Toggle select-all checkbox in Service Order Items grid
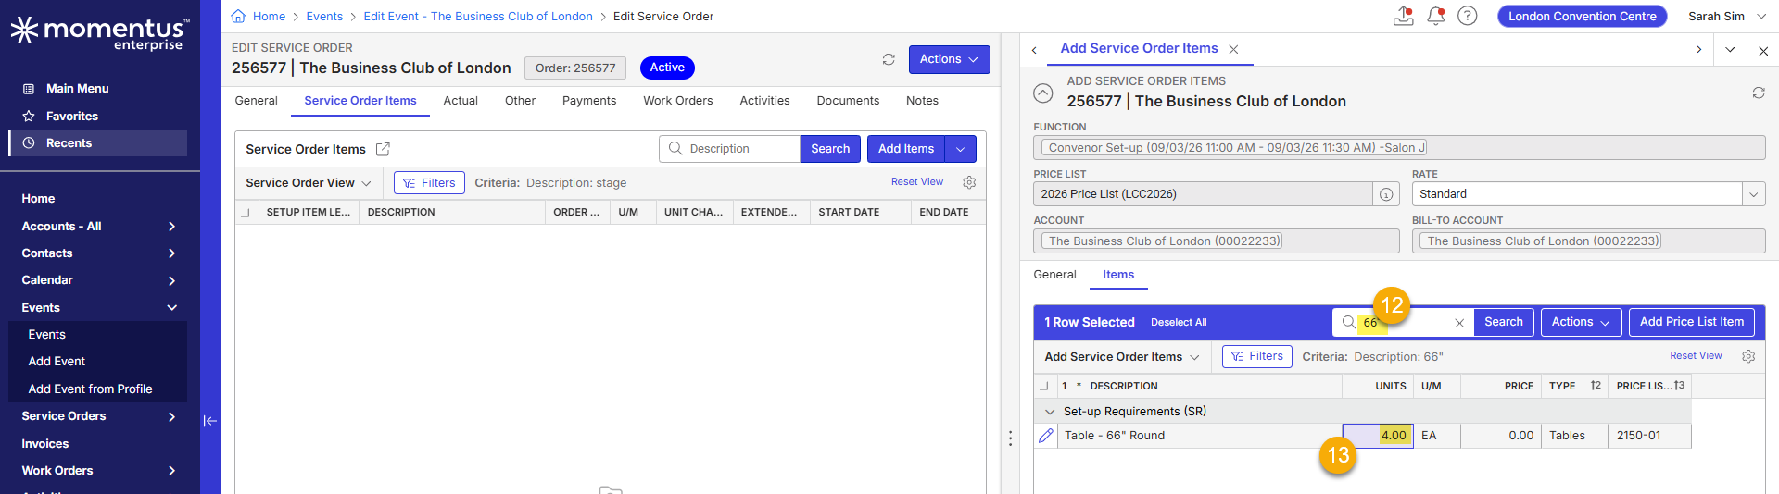Image resolution: width=1779 pixels, height=494 pixels. click(x=246, y=213)
